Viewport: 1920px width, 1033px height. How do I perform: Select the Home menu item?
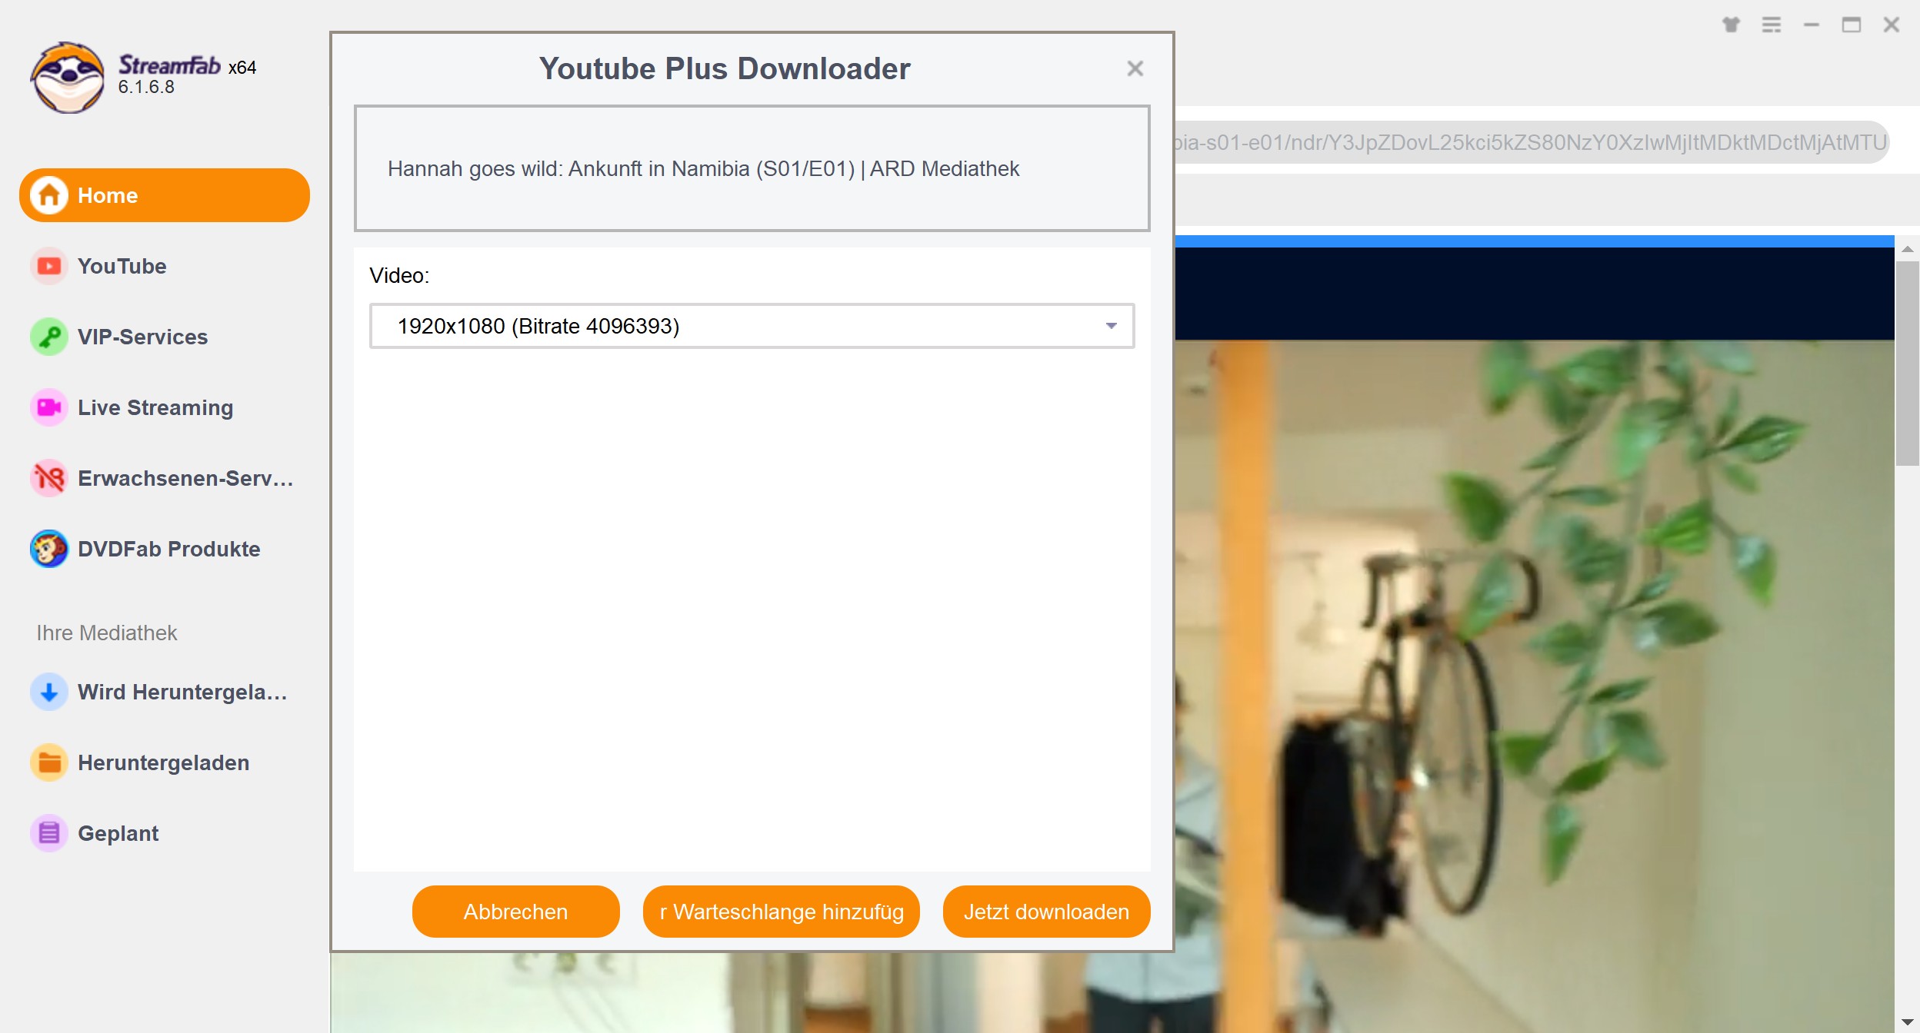pos(165,196)
